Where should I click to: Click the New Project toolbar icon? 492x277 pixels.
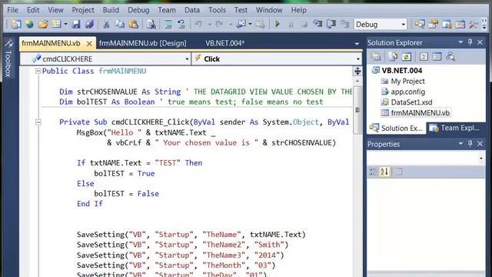[x=16, y=24]
